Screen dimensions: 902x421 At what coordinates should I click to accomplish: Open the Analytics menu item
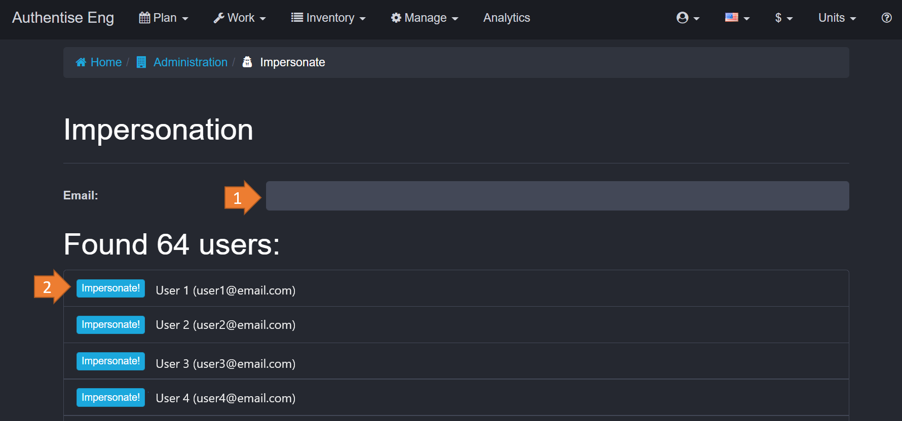point(506,18)
